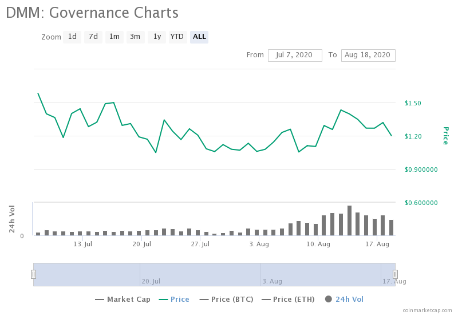The width and height of the screenshot is (458, 315).
Task: Select the 7d zoom range
Action: (x=93, y=37)
